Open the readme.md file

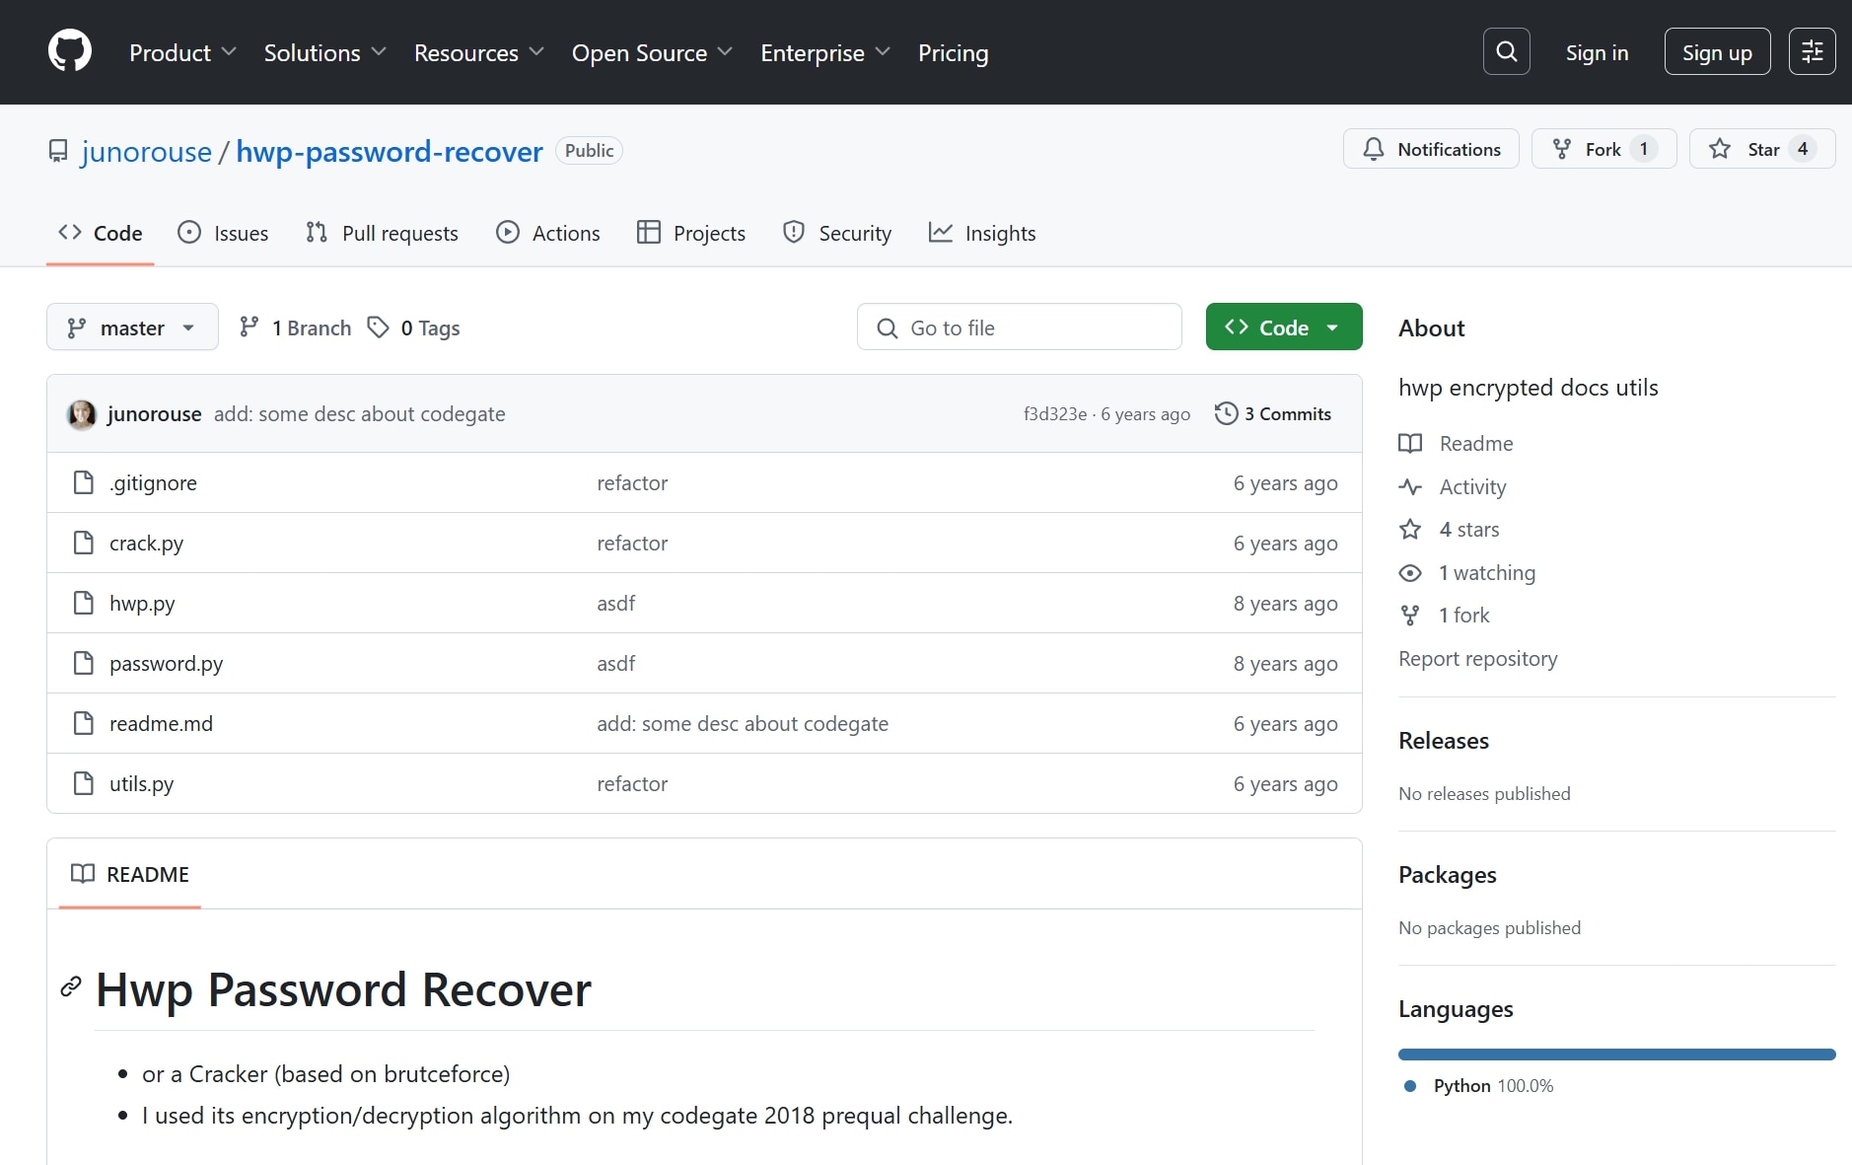click(161, 723)
